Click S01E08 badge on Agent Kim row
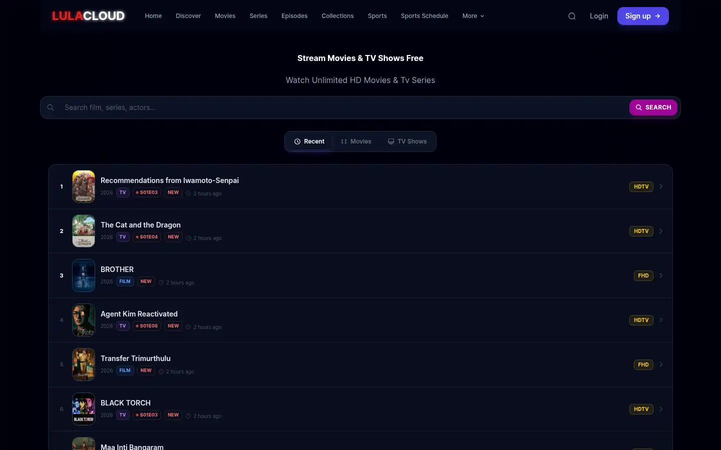This screenshot has width=721, height=450. 147,326
